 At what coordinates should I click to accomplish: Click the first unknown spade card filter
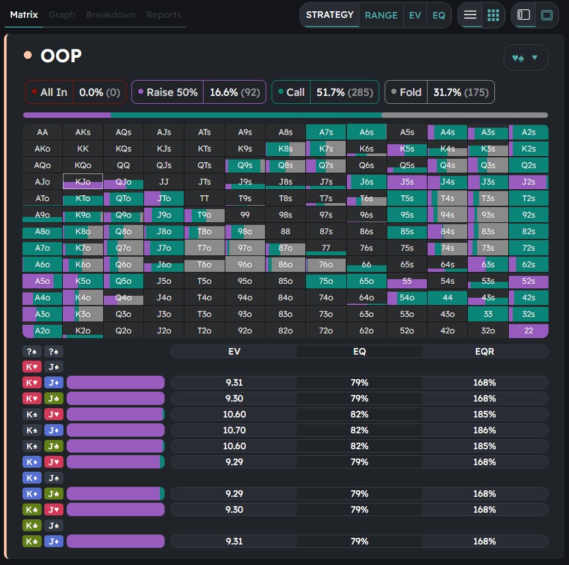pyautogui.click(x=32, y=351)
